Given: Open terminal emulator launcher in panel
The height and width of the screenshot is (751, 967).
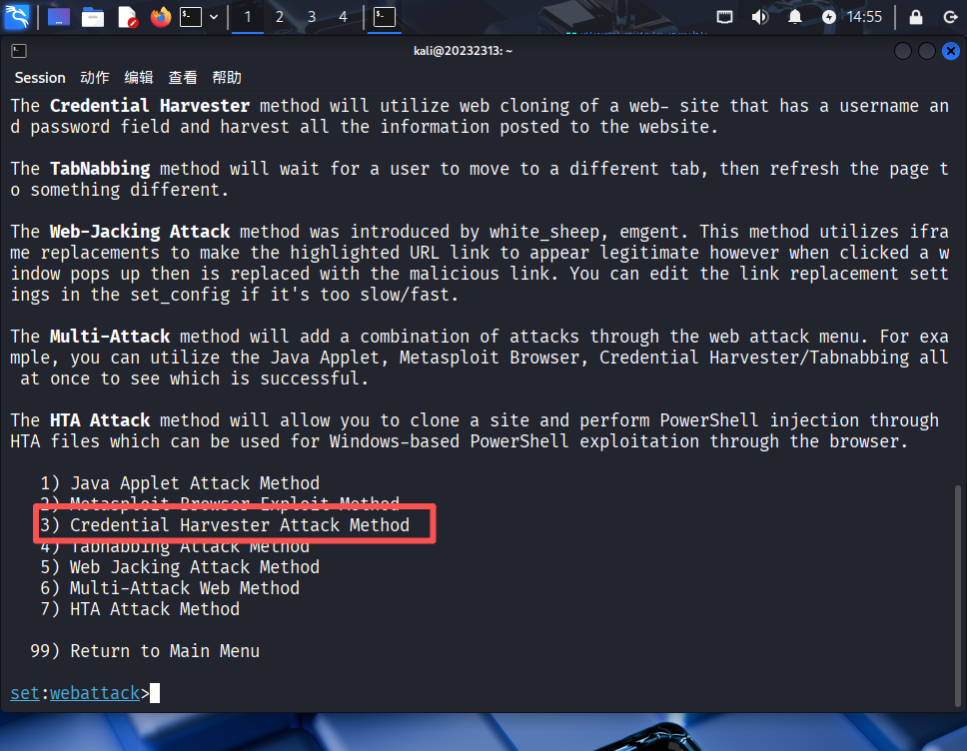Looking at the screenshot, I should 191,17.
